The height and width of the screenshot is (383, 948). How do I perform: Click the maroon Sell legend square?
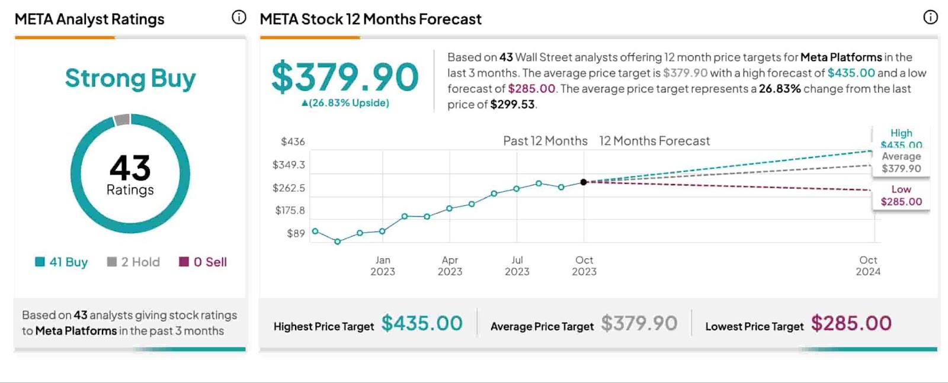click(184, 262)
